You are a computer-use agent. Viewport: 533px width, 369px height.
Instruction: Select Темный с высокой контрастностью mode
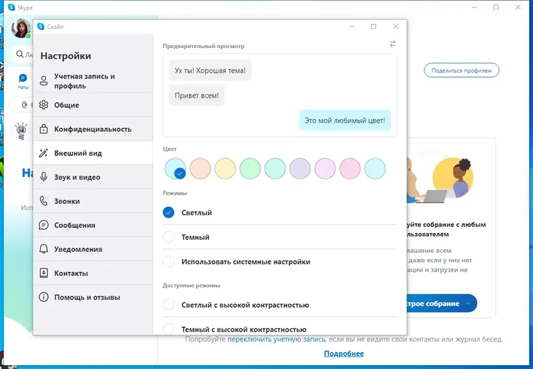tap(169, 329)
